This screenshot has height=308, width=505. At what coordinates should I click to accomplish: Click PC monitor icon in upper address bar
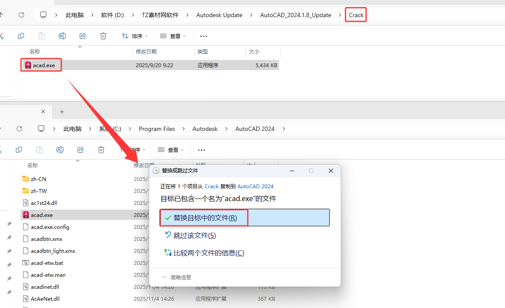point(43,15)
